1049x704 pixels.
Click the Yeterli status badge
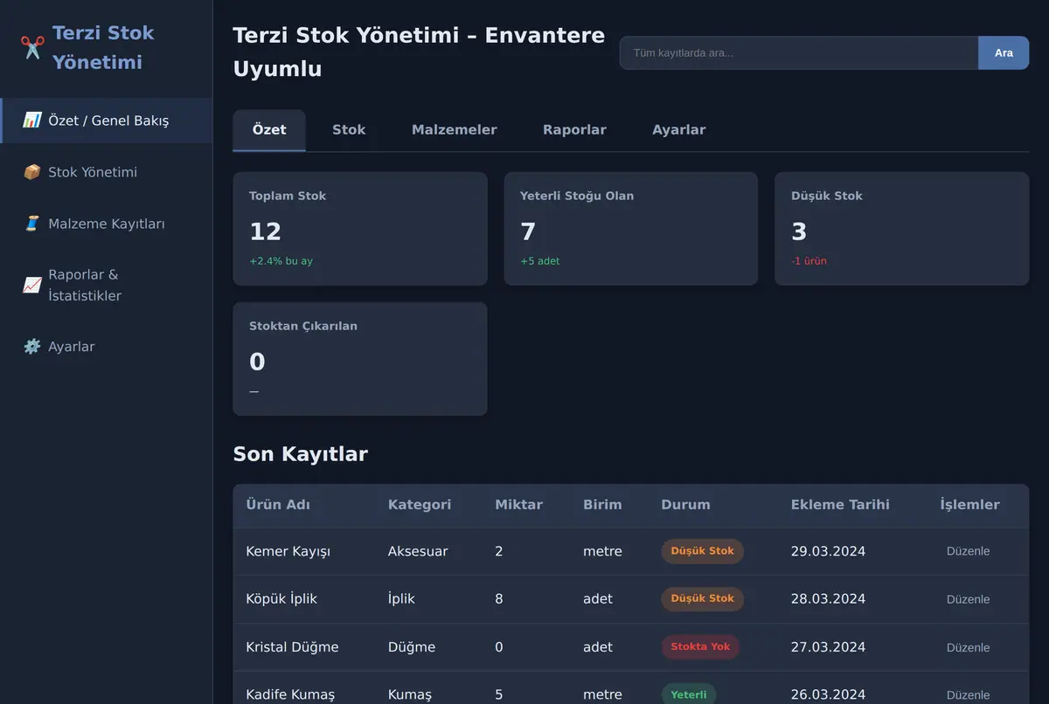click(689, 694)
